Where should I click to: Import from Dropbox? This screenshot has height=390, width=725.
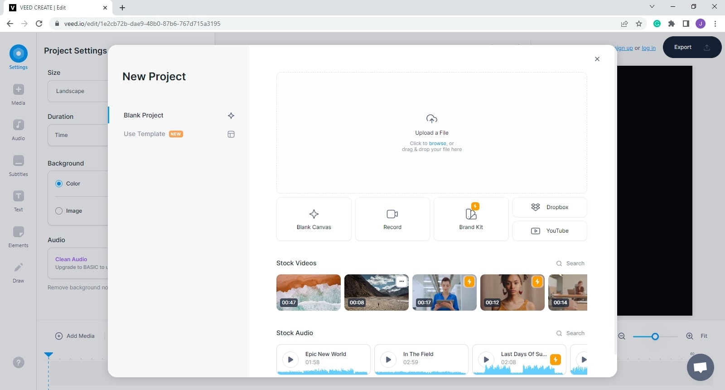pyautogui.click(x=550, y=207)
